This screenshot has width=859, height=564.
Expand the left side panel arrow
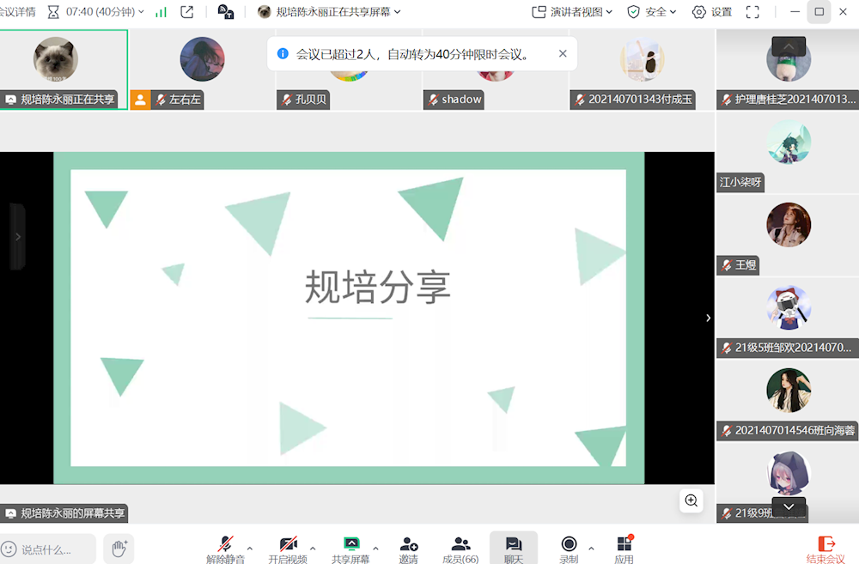tap(17, 237)
